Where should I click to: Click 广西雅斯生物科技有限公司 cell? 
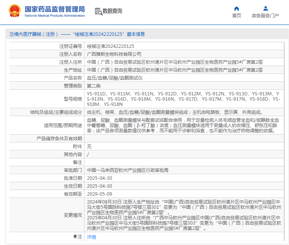[x=114, y=54]
